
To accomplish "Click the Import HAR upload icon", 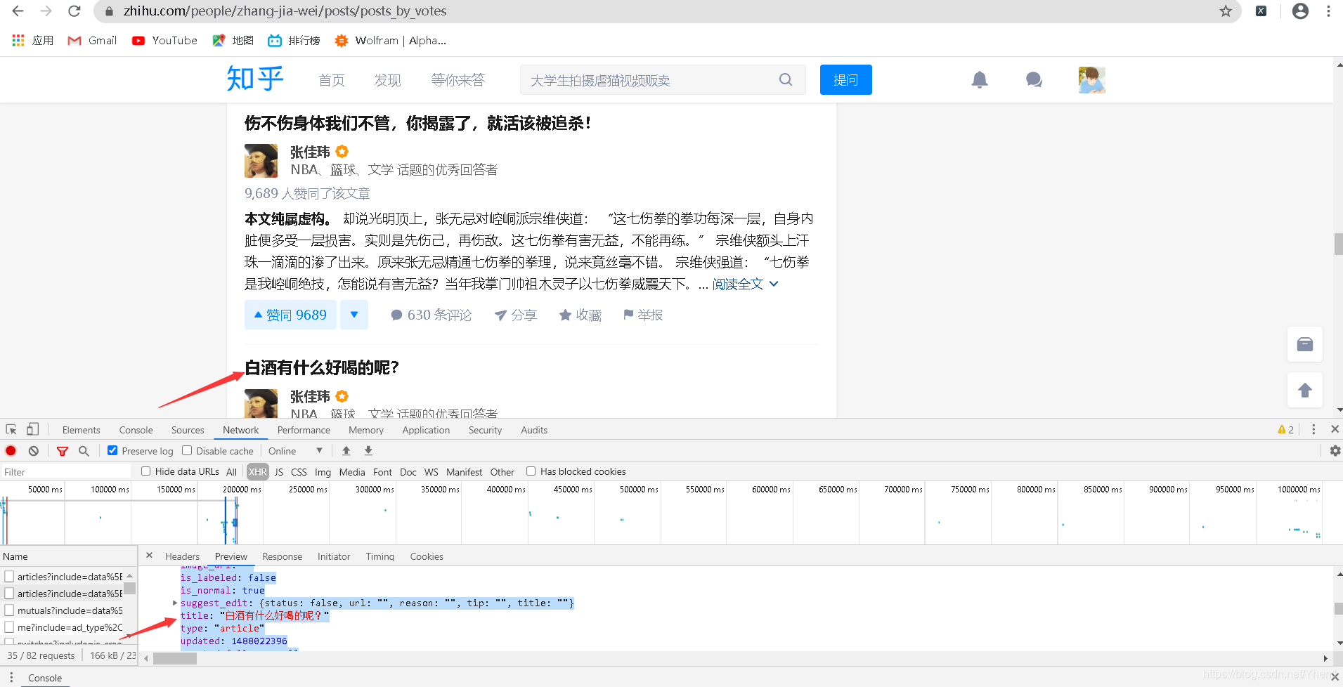I will pos(346,451).
